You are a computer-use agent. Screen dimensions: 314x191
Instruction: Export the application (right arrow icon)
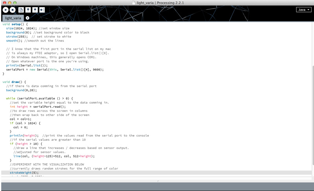coord(42,10)
